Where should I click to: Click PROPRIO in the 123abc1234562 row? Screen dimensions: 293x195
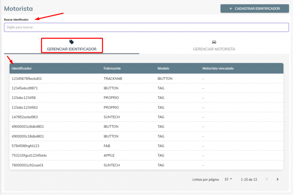point(111,107)
